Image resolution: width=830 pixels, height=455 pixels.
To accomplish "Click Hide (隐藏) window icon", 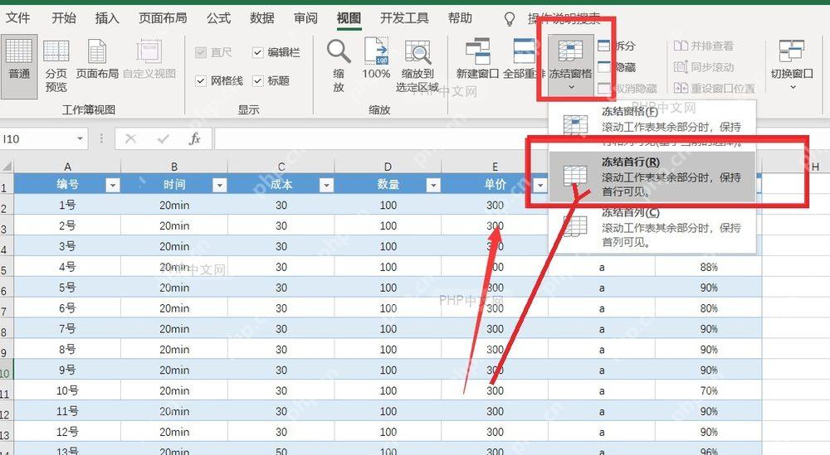I will pos(604,67).
